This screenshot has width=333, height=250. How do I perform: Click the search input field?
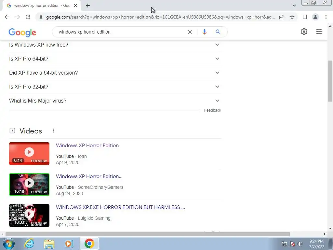(x=121, y=32)
